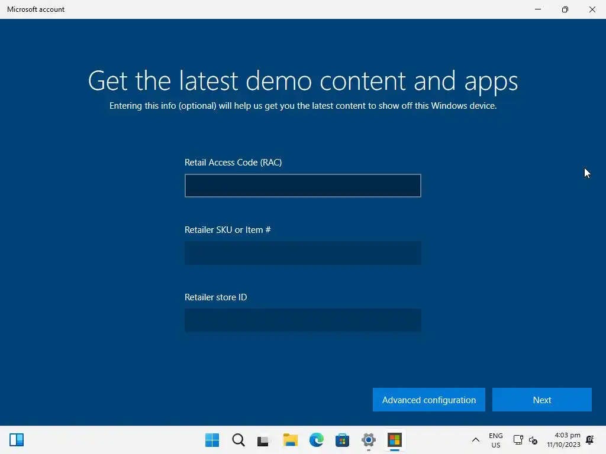Restore down the Microsoft account window
The image size is (606, 454).
click(x=565, y=9)
